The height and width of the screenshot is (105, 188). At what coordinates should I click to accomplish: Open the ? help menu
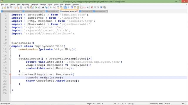[81, 5]
